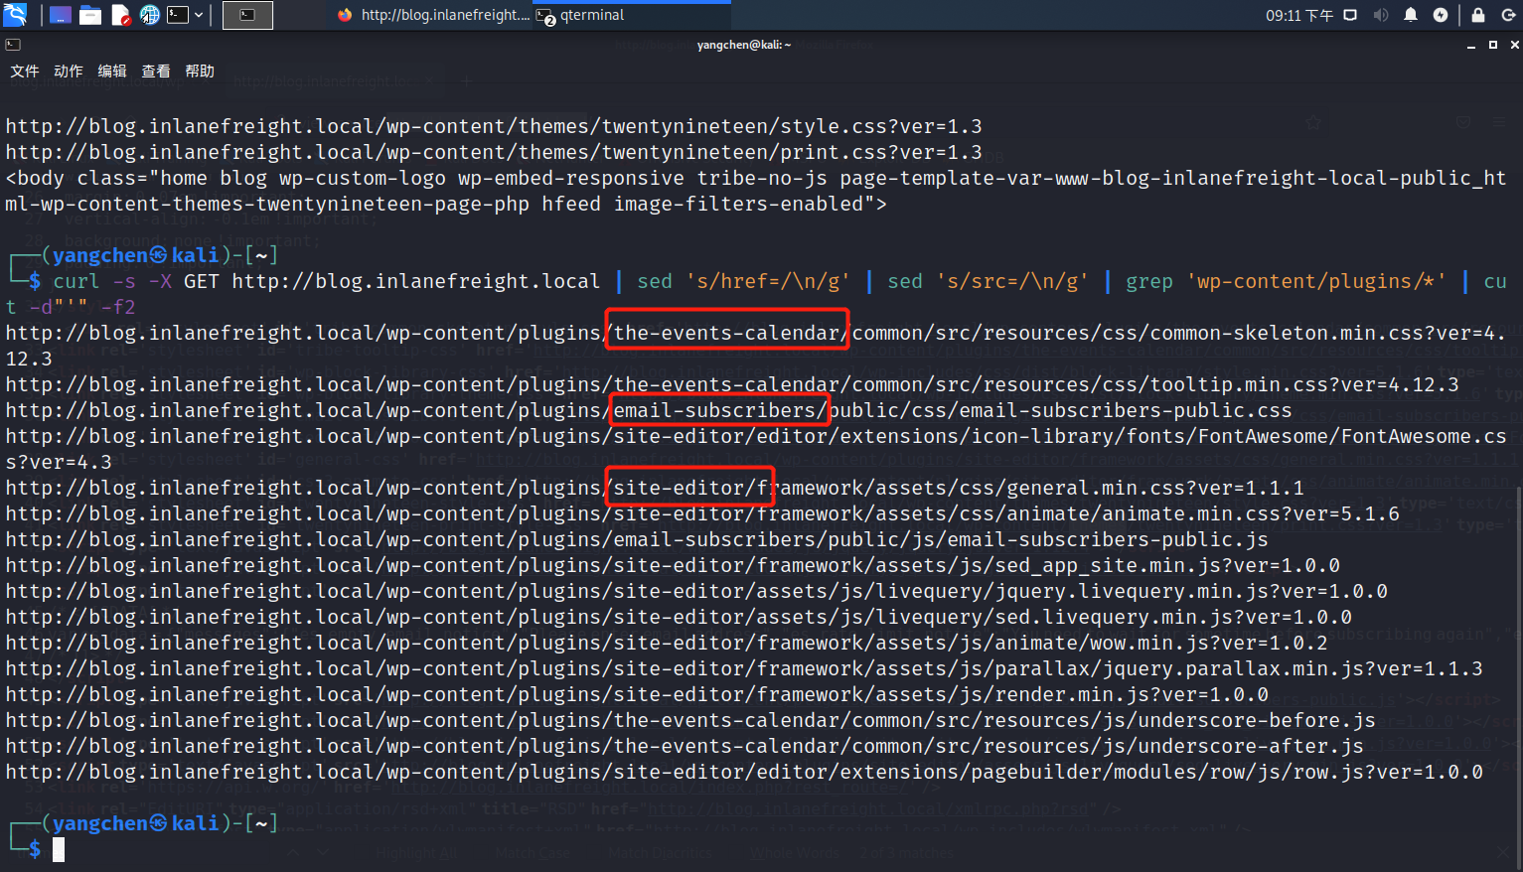
Task: Click the log out icon in panel
Action: tap(1508, 15)
